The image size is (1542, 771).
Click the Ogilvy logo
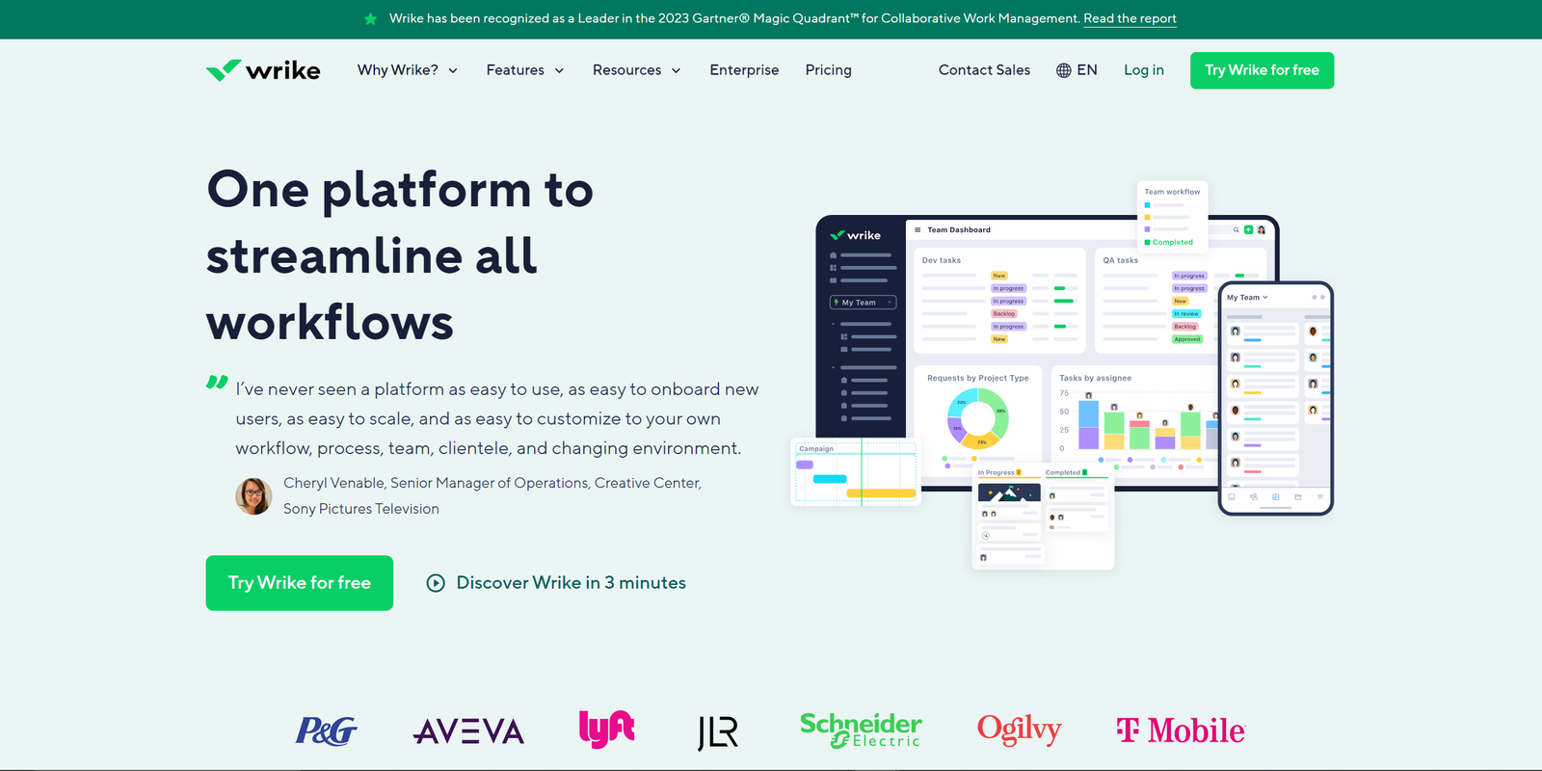click(x=1019, y=730)
